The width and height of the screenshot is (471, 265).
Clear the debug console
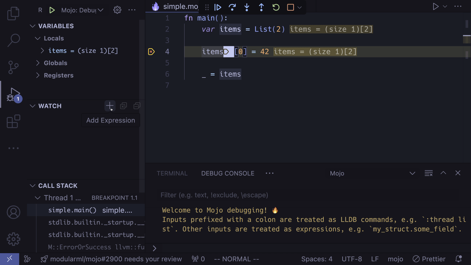[428, 173]
